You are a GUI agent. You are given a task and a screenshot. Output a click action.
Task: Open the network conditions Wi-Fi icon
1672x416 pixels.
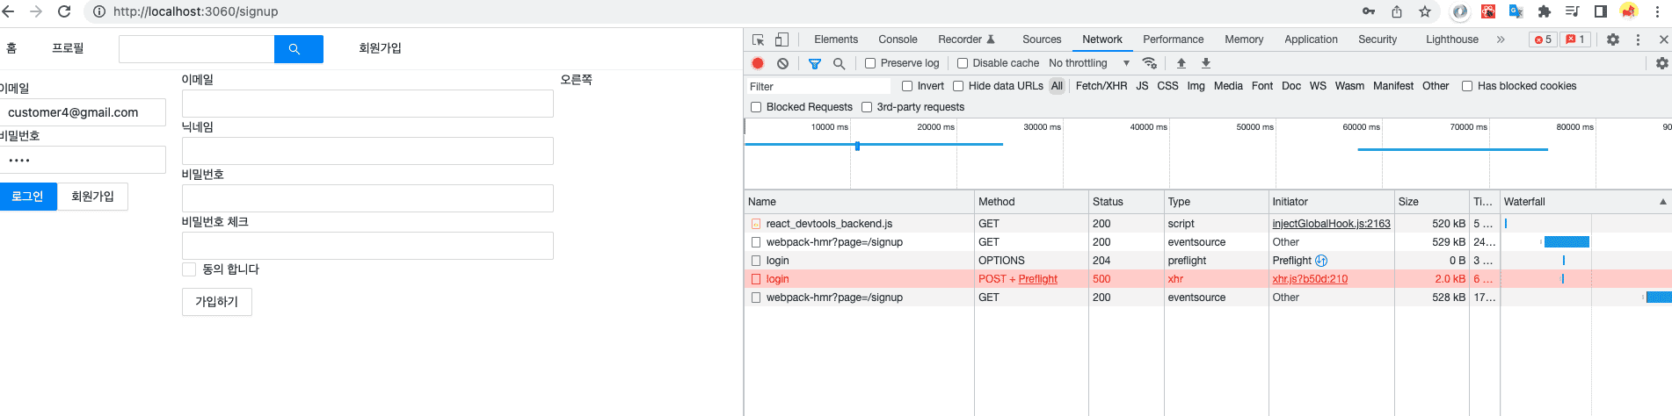click(x=1149, y=63)
